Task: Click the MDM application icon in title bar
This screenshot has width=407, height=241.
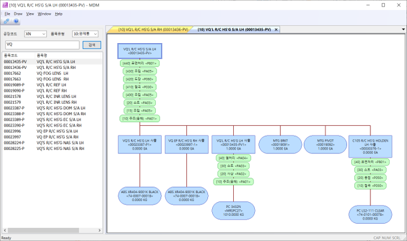Action: 5,5
